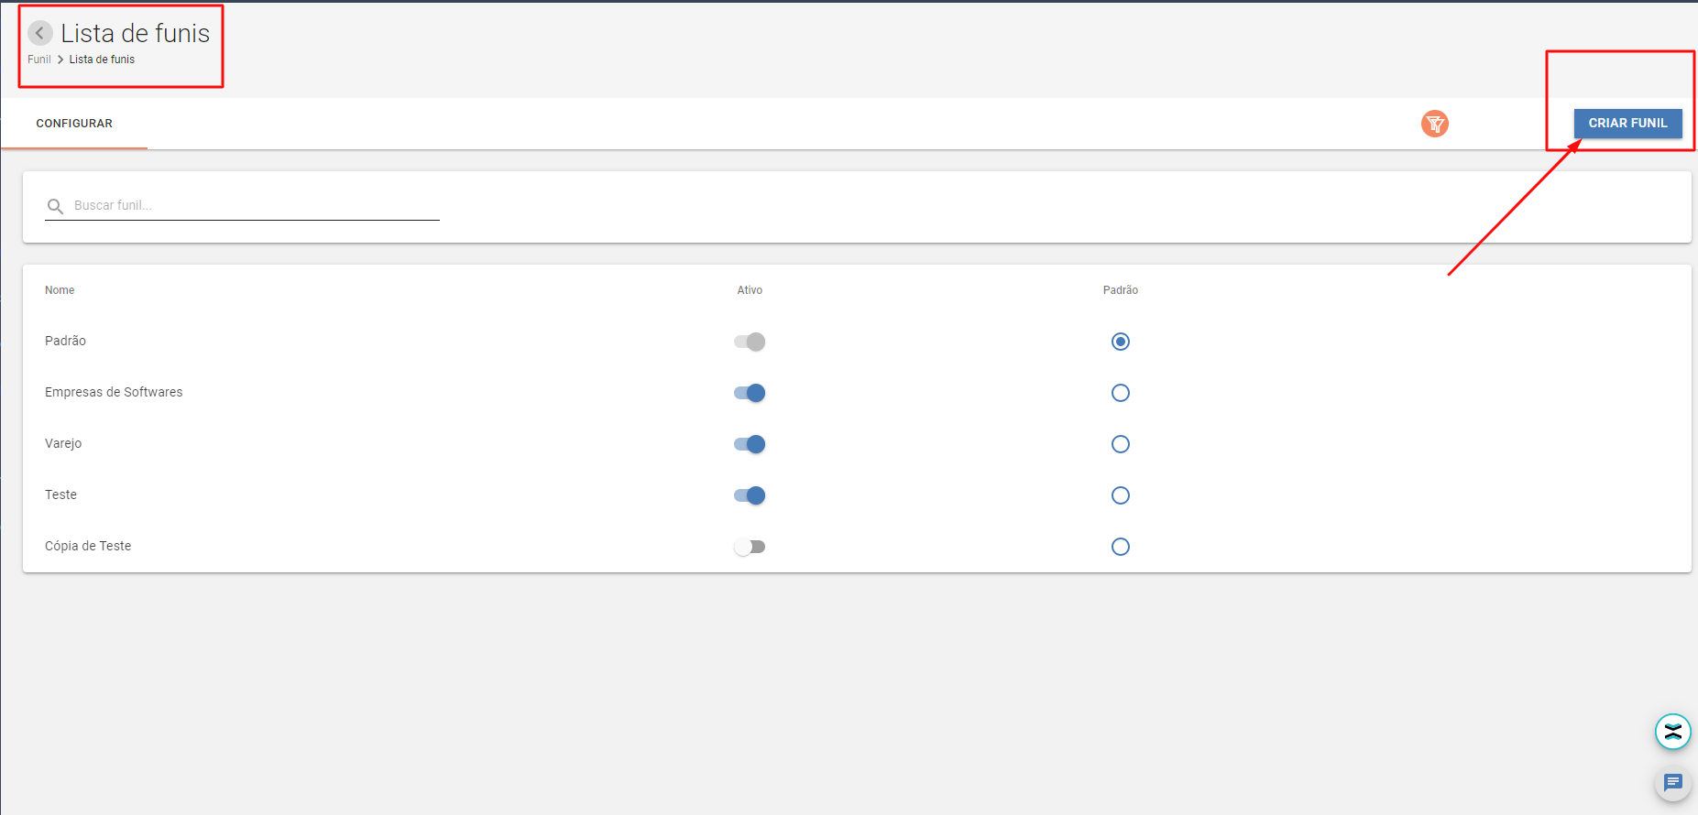Image resolution: width=1698 pixels, height=815 pixels.
Task: Click the Lista de funis breadcrumb
Action: point(102,60)
